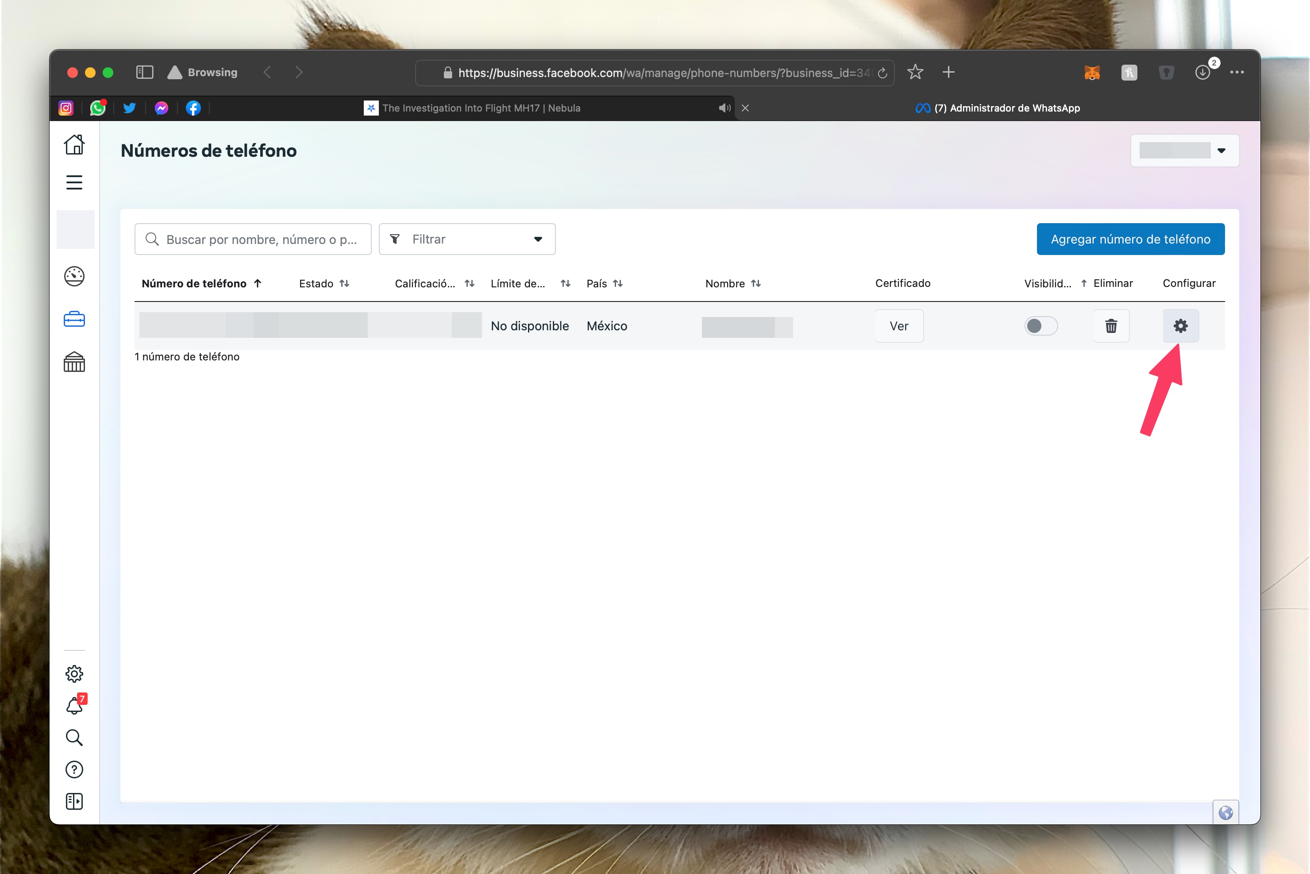1310x874 pixels.
Task: Delete the phone number with trash icon
Action: (x=1110, y=326)
